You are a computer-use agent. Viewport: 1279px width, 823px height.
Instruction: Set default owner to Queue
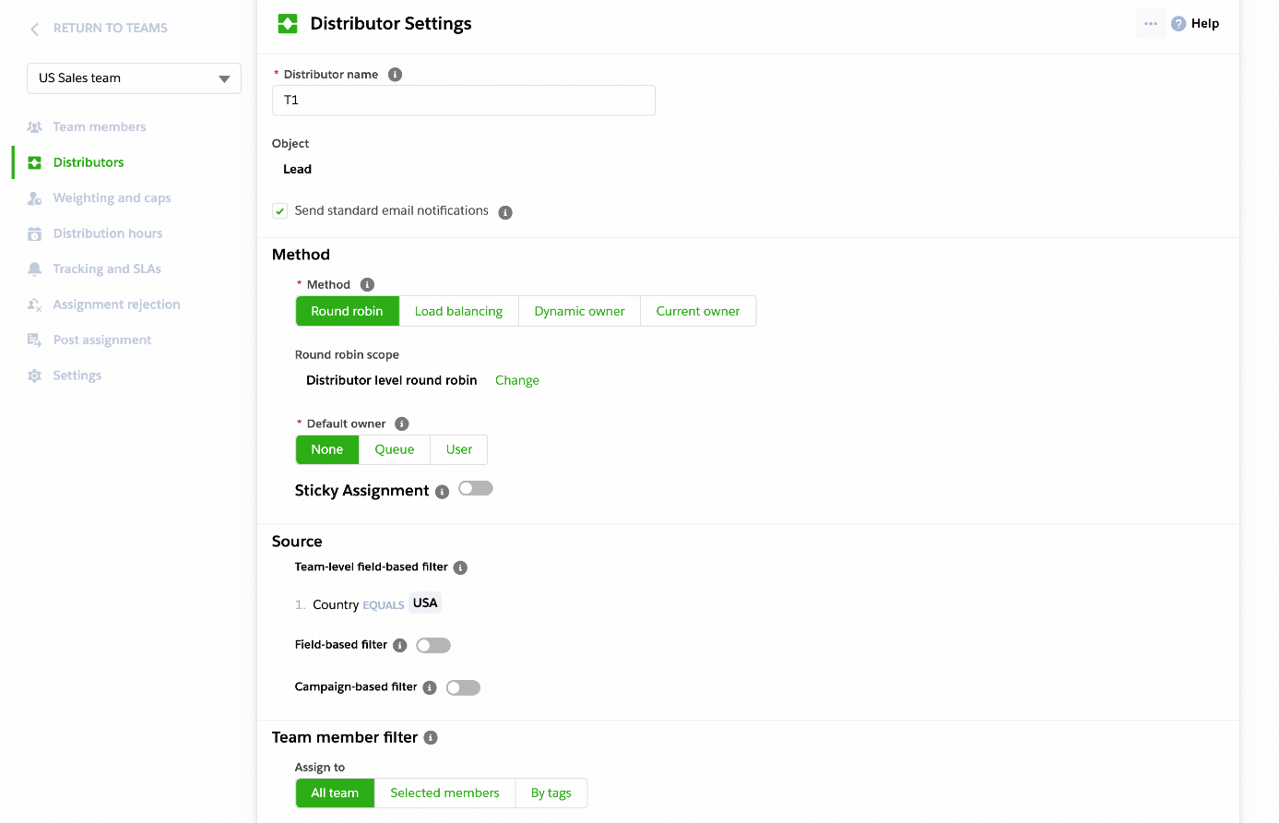click(x=395, y=450)
